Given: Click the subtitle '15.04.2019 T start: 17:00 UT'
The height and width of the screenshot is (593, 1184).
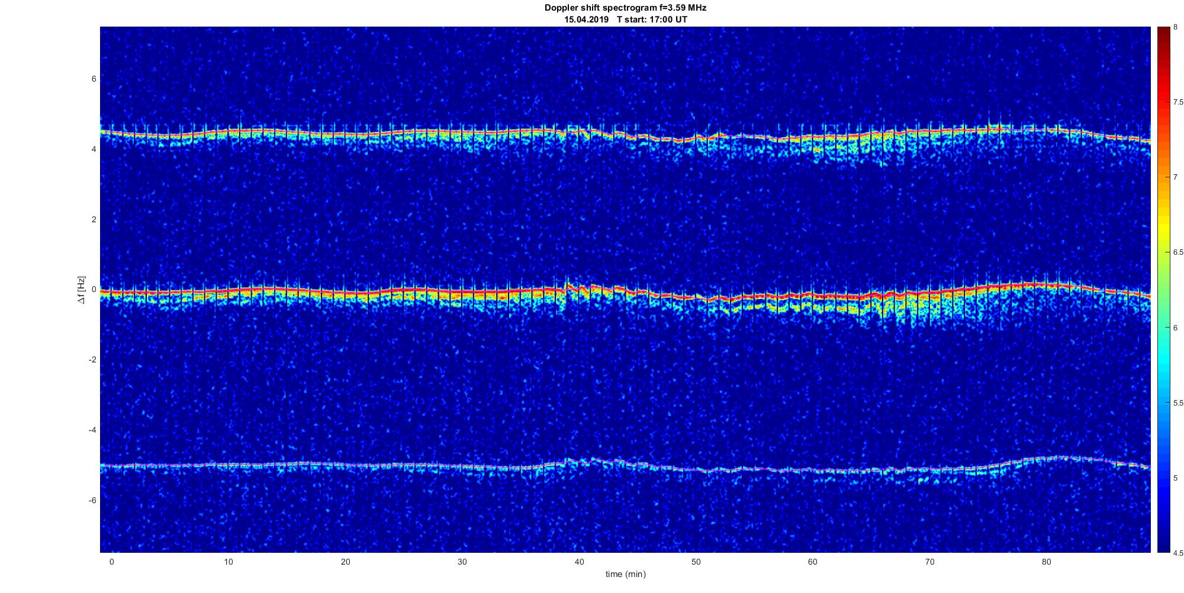Looking at the screenshot, I should pyautogui.click(x=625, y=20).
